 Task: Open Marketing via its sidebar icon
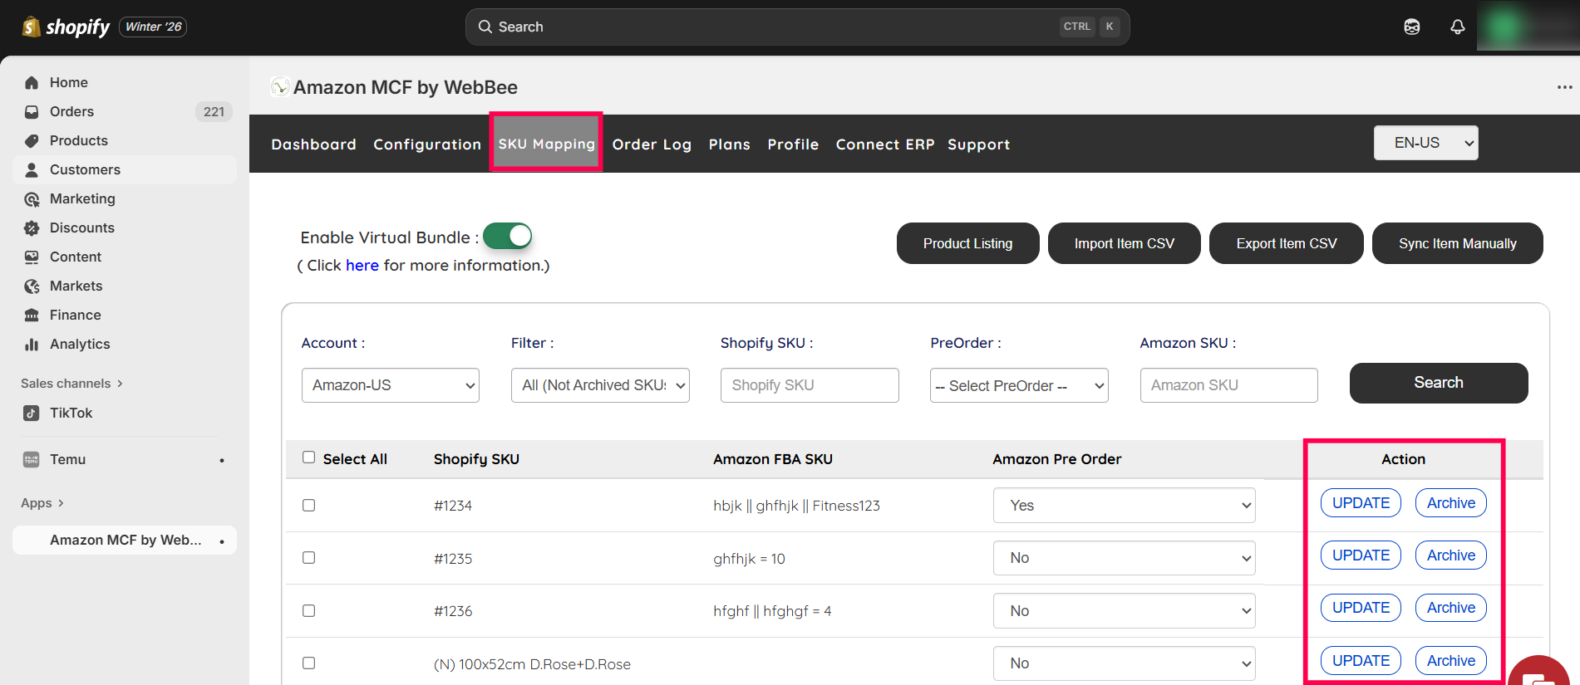coord(32,199)
